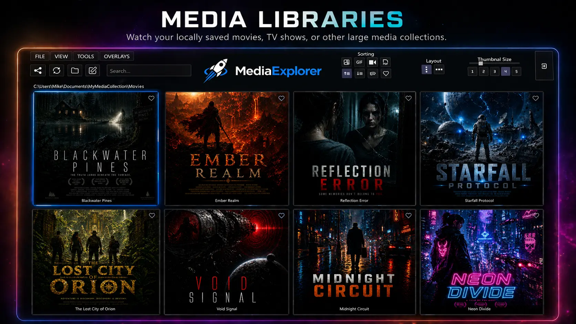Favorite Void Signal with heart icon
This screenshot has width=576, height=324.
pyautogui.click(x=281, y=216)
